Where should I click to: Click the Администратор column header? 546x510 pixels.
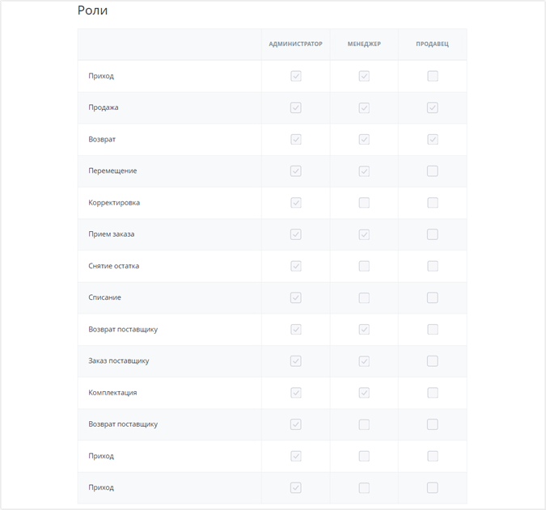(x=295, y=44)
